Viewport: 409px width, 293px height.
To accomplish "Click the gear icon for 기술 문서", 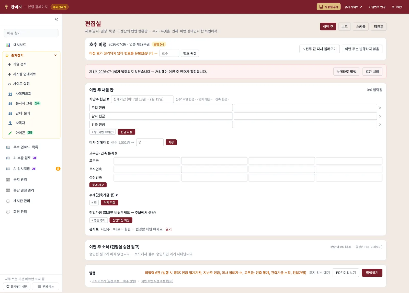I will pyautogui.click(x=9, y=64).
